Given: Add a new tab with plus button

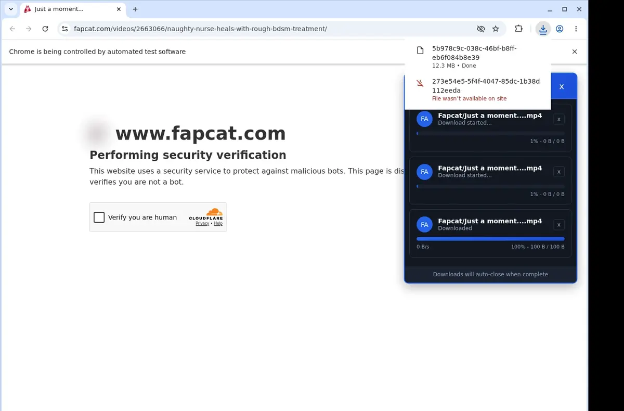Looking at the screenshot, I should point(135,9).
